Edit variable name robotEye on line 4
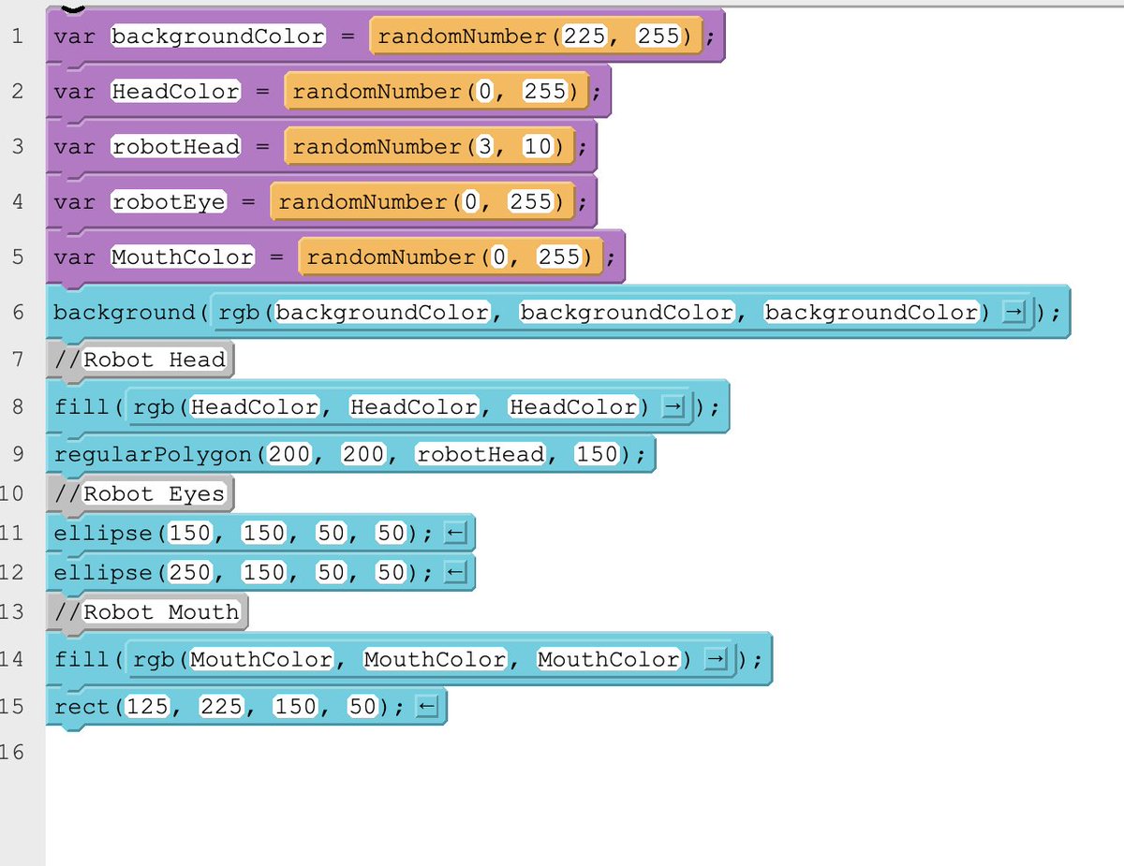The width and height of the screenshot is (1124, 866). (169, 202)
